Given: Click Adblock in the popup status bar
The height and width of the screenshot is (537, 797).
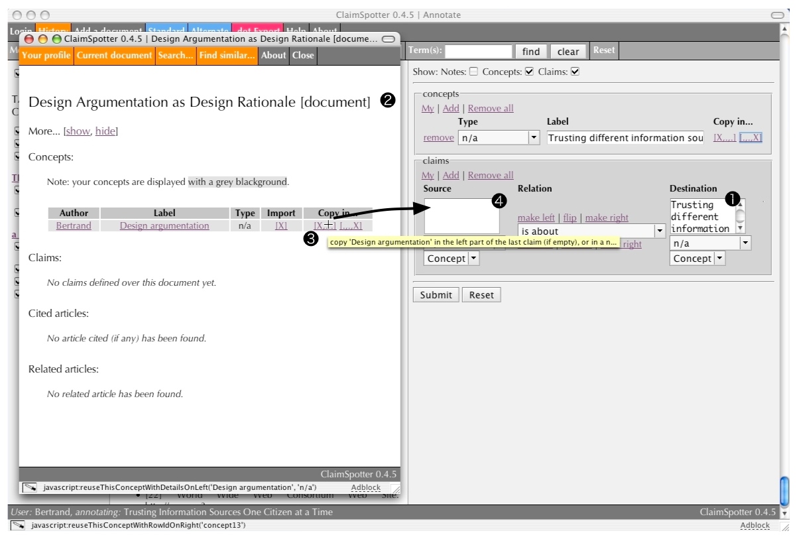Looking at the screenshot, I should coord(366,487).
